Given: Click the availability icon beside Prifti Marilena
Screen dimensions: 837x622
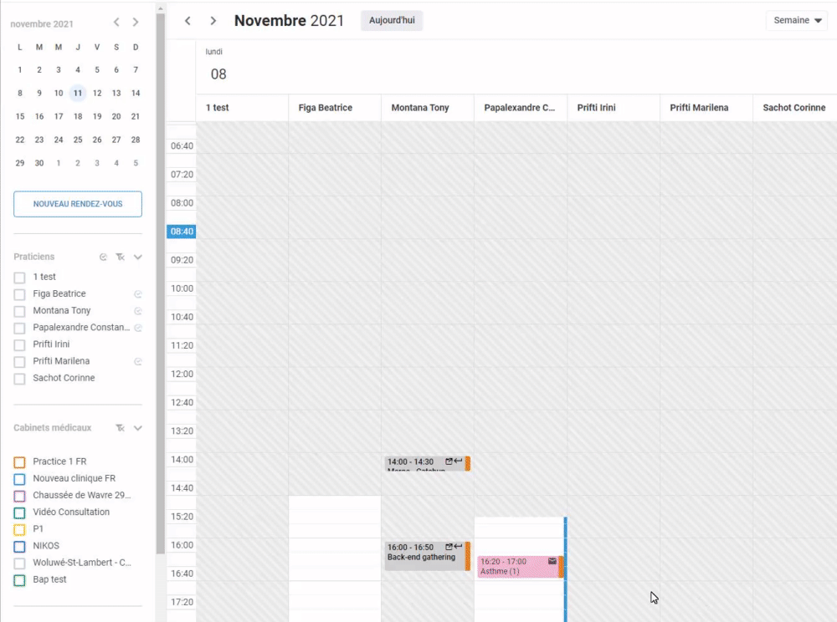Looking at the screenshot, I should (138, 361).
